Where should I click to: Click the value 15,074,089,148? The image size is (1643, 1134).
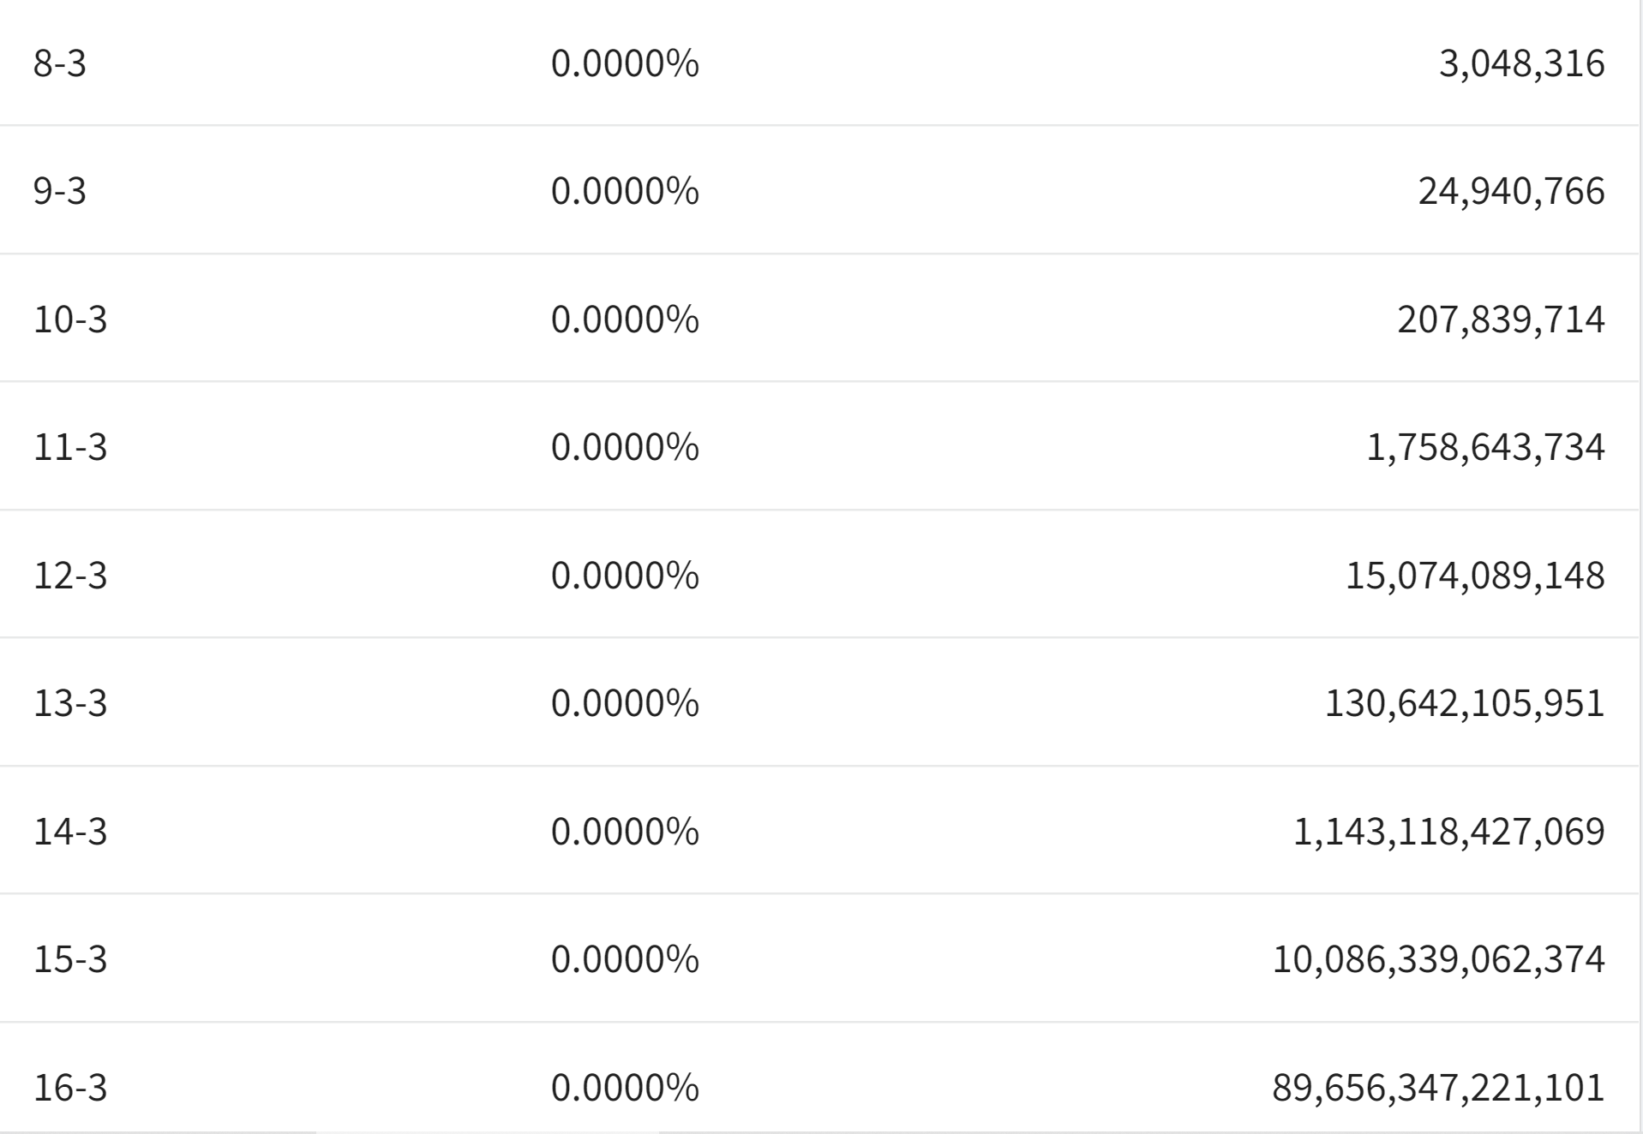click(x=1475, y=575)
